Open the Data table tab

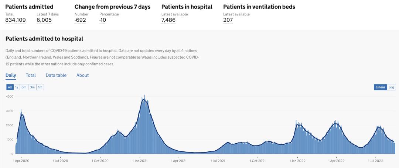[56, 75]
